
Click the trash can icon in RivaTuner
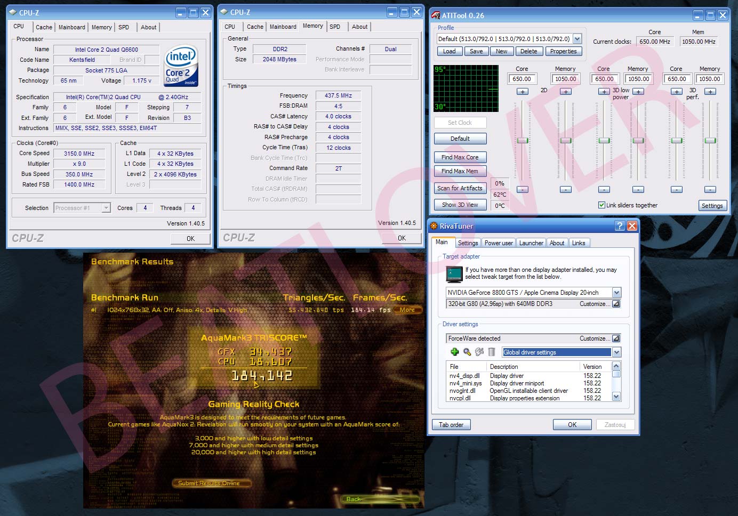click(x=492, y=352)
